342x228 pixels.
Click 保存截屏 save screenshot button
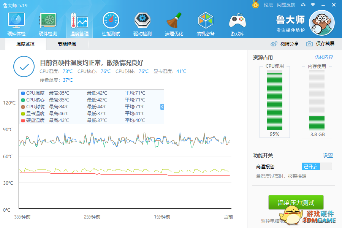320,44
